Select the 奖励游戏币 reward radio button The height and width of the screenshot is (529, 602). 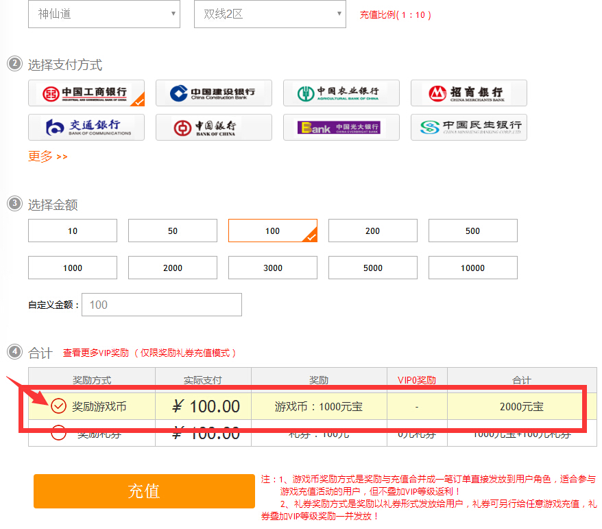59,406
